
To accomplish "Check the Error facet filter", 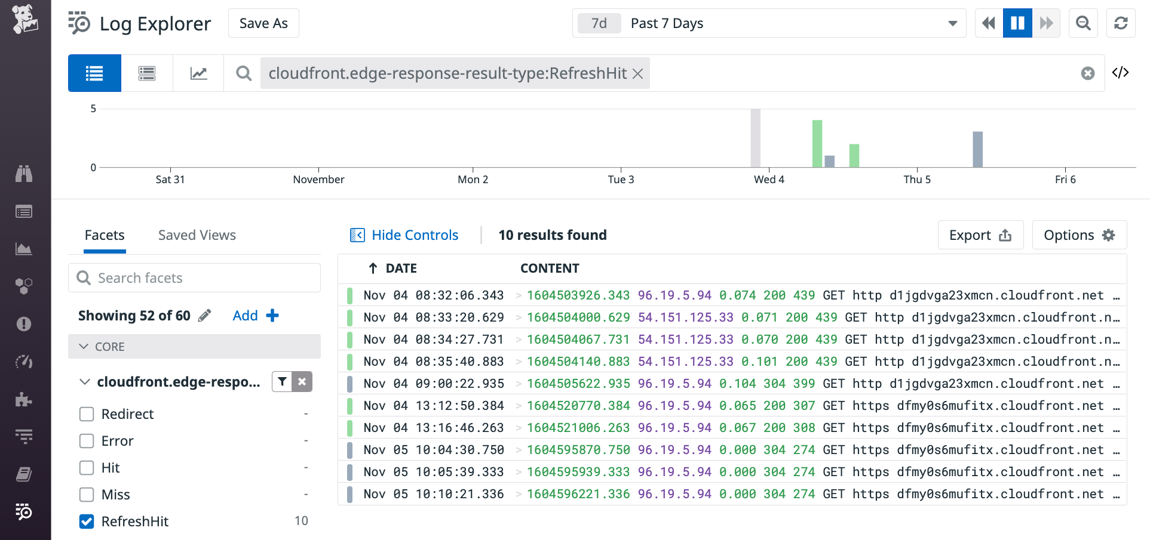I will [86, 440].
